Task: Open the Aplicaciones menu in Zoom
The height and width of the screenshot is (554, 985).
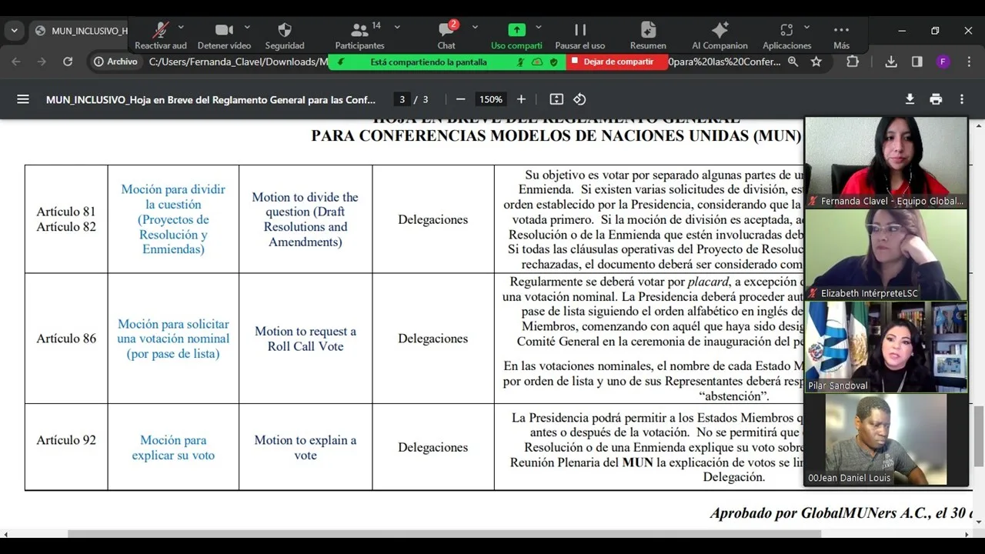Action: coord(786,31)
